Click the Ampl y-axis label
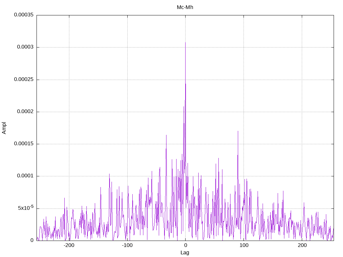This screenshot has width=343, height=257. [4, 128]
